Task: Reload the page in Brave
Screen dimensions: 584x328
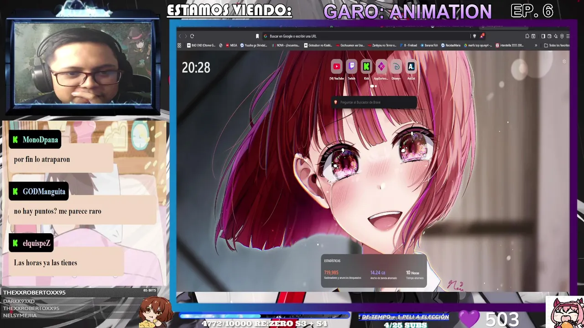Action: click(x=192, y=36)
